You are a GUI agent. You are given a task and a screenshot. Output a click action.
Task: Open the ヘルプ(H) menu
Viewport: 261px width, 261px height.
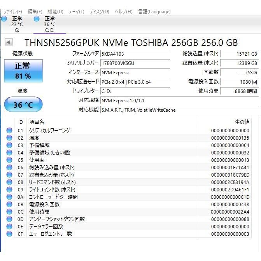click(124, 12)
